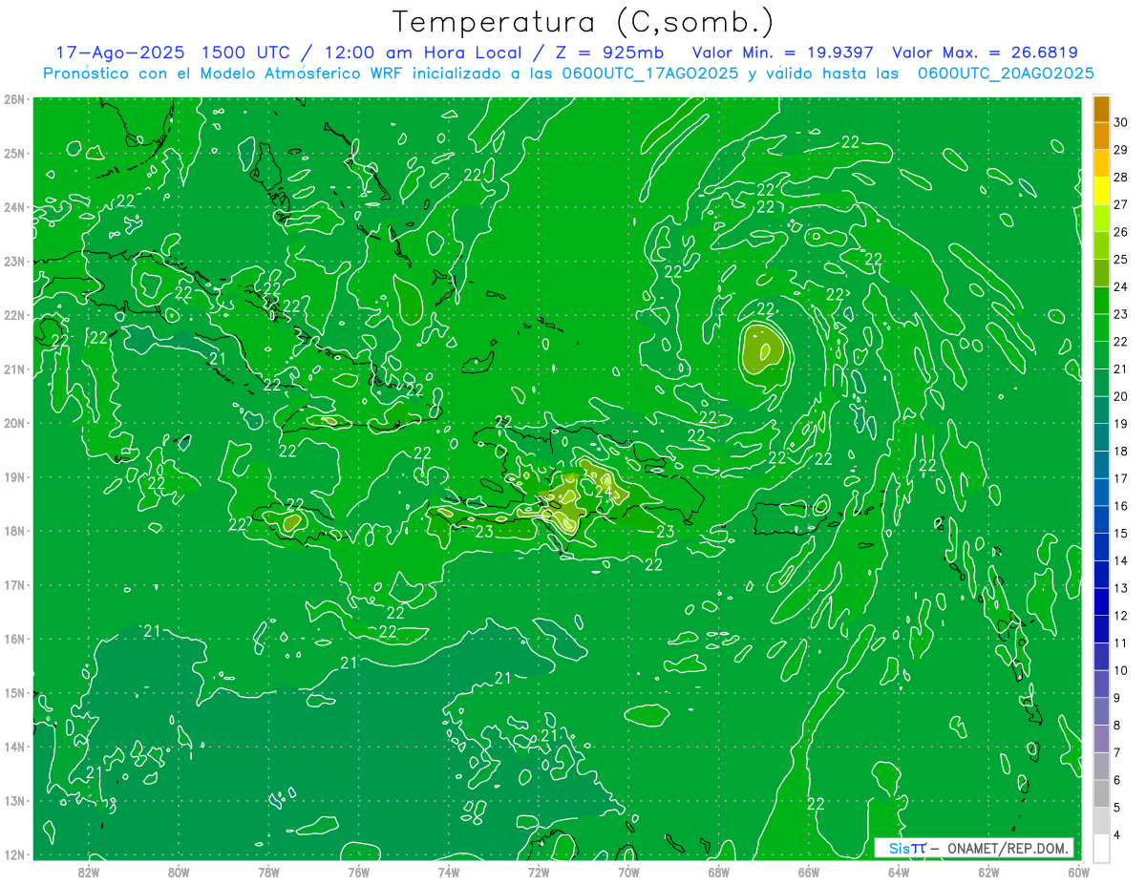The height and width of the screenshot is (885, 1146).
Task: Click the title Temperatura (C,somb.)
Action: [584, 22]
